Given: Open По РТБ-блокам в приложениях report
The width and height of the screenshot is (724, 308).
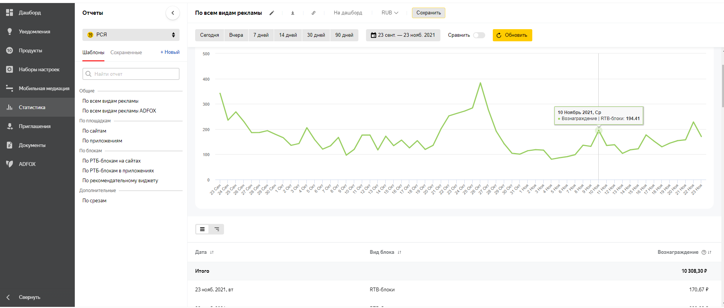Looking at the screenshot, I should [x=118, y=171].
